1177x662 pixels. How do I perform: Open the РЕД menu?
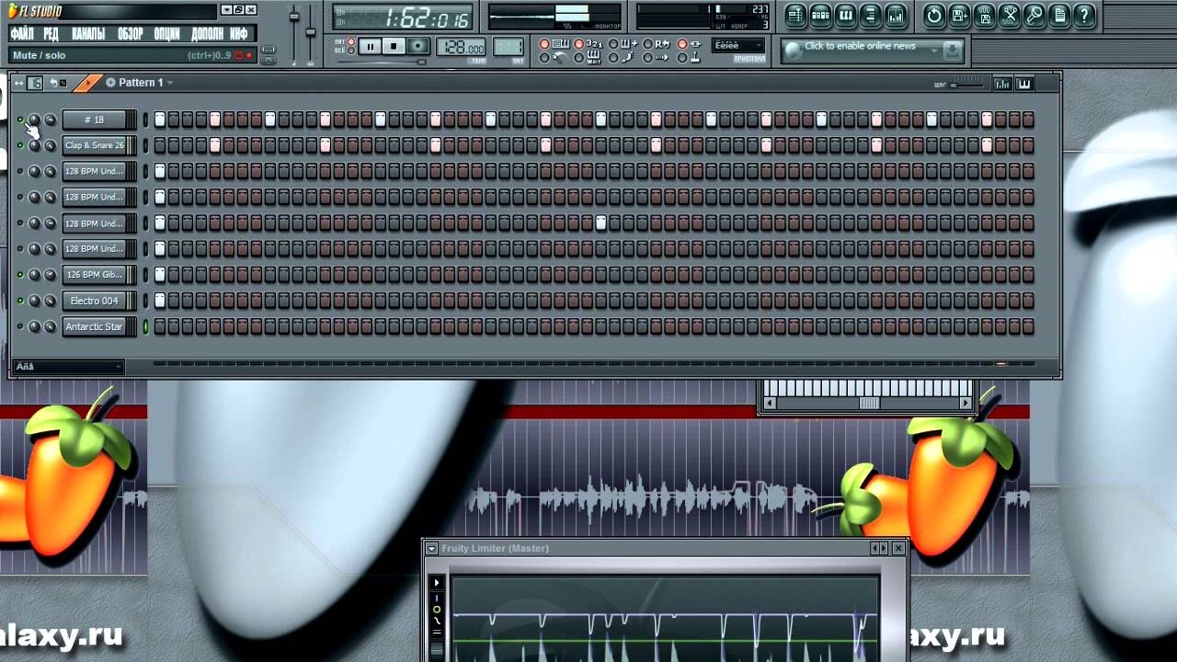coord(51,34)
